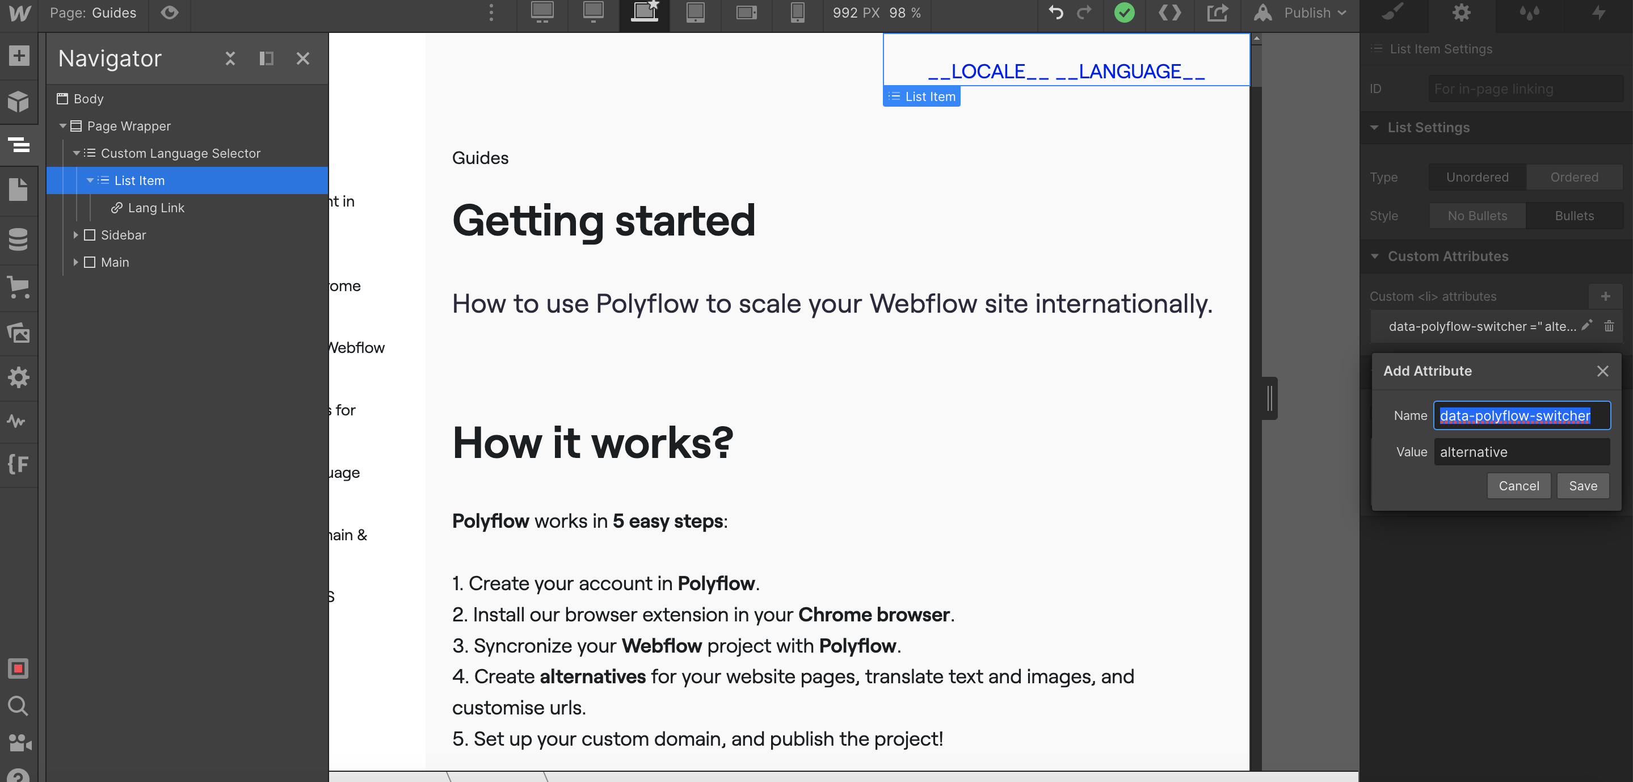The image size is (1633, 782).
Task: Collapse the Custom Language Selector node
Action: coord(76,153)
